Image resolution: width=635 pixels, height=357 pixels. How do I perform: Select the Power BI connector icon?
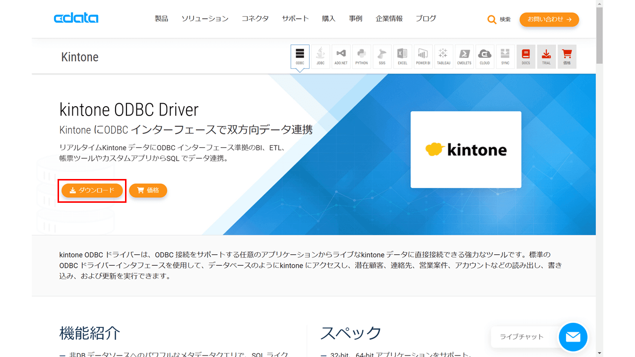[x=423, y=56]
